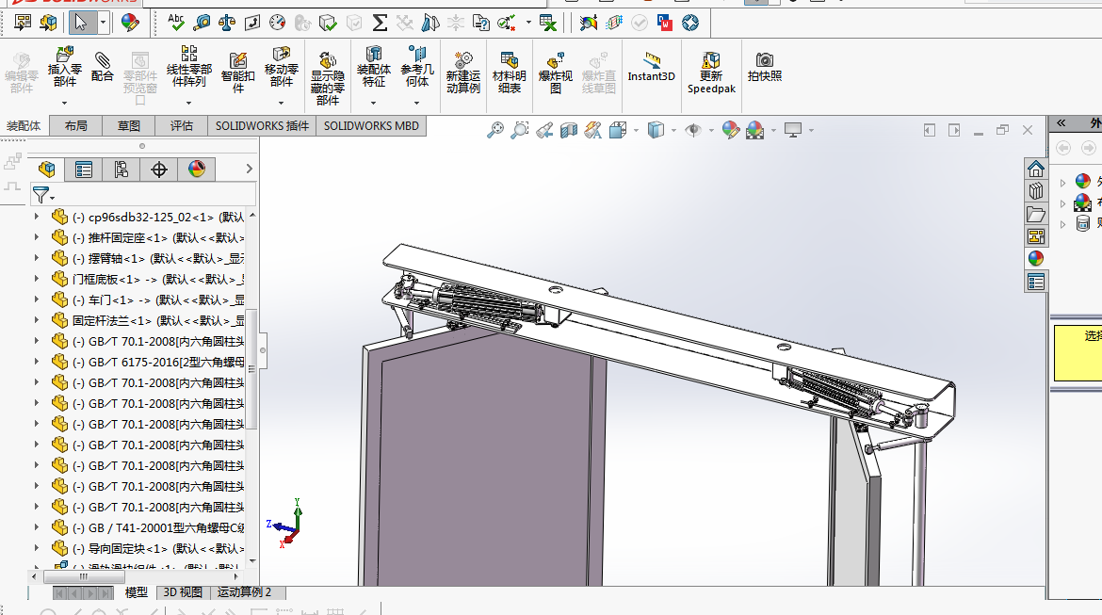1102x615 pixels.
Task: Expand the cp96sdb32-125_02<1> tree node
Action: tap(37, 217)
